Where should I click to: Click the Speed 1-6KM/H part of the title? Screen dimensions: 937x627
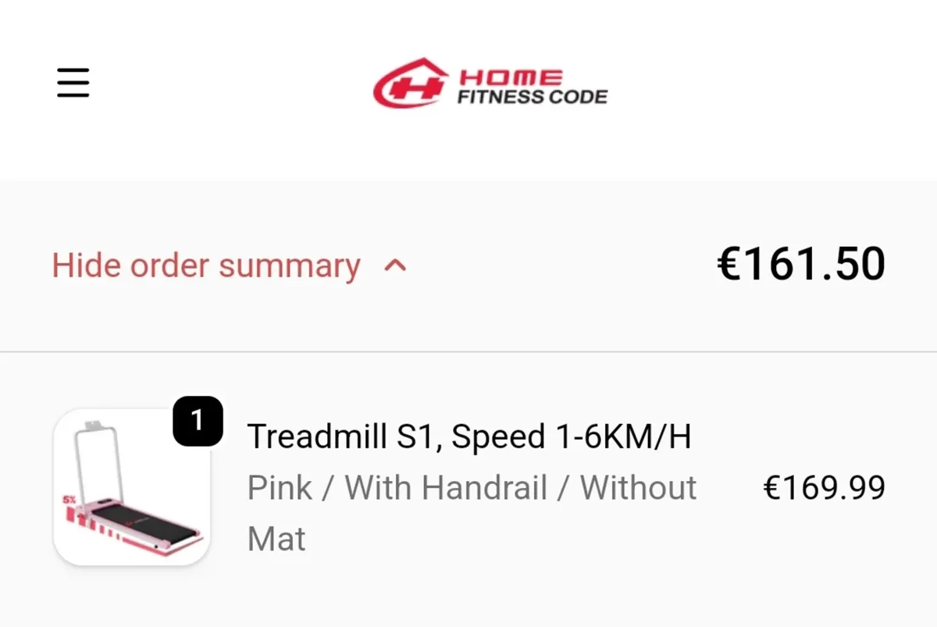coord(572,437)
